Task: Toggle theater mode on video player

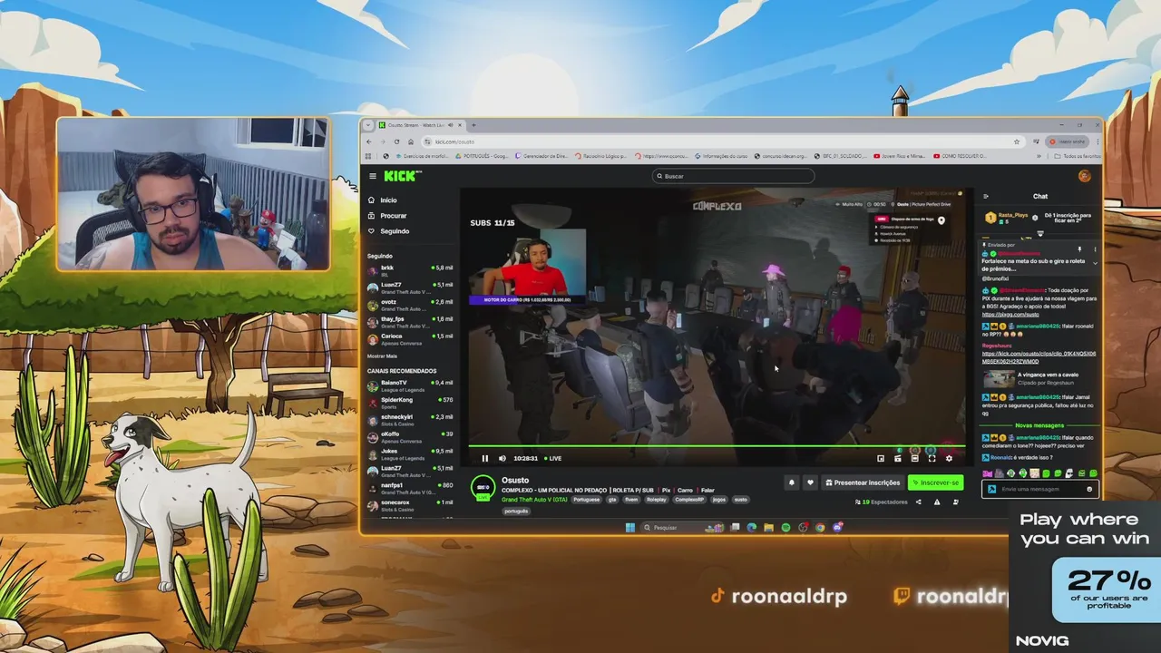Action: (x=914, y=458)
